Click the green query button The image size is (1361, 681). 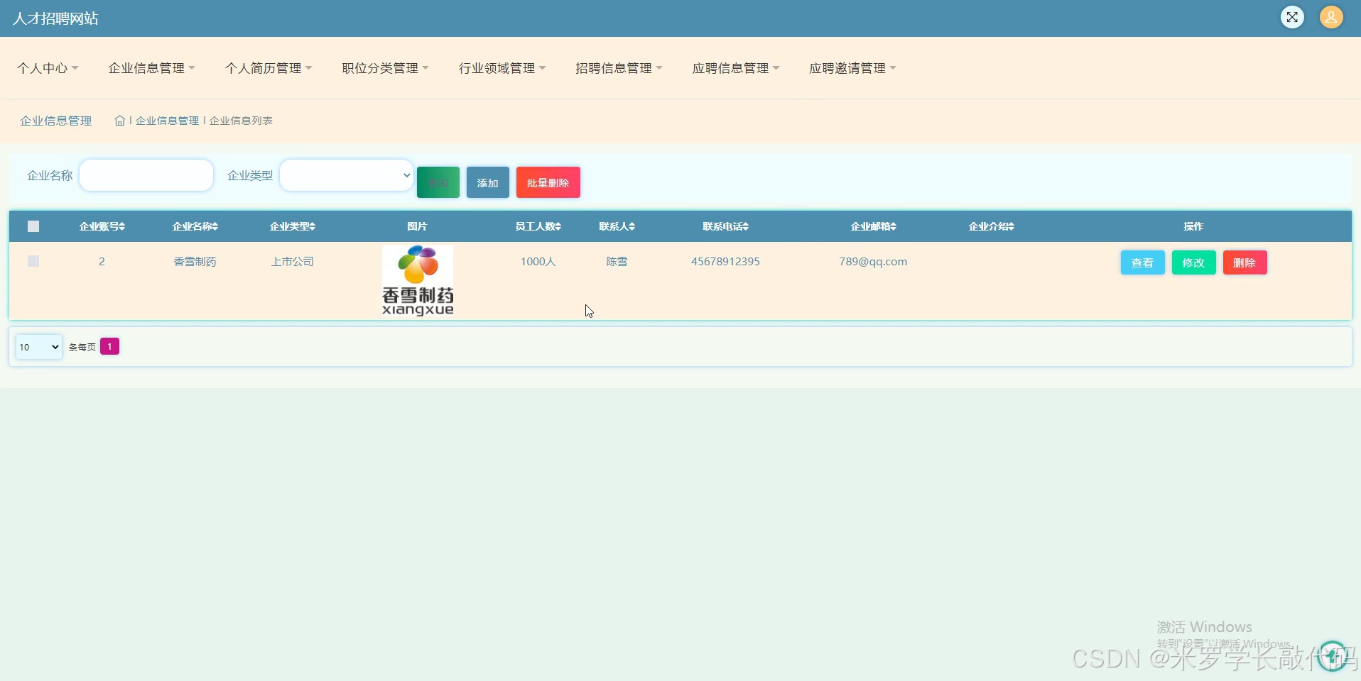(x=438, y=182)
